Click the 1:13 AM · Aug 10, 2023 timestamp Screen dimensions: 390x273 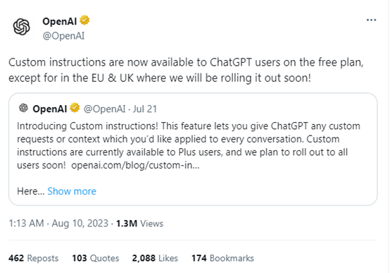[x=58, y=223]
